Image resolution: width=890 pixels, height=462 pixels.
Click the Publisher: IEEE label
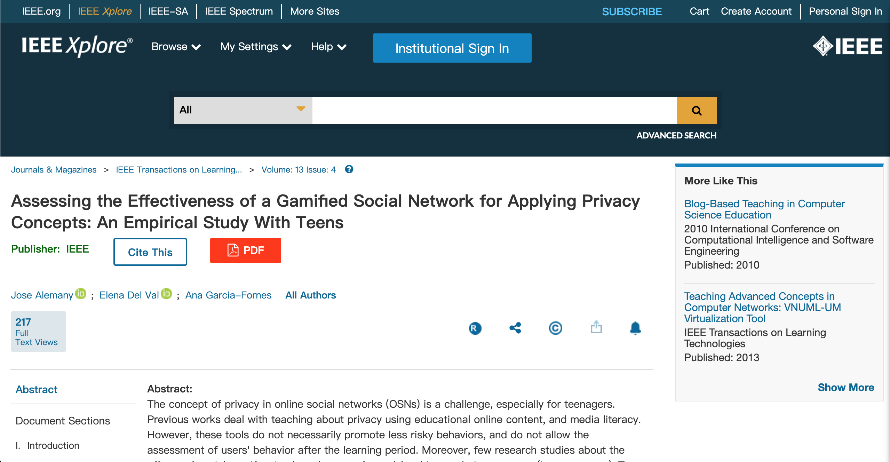pos(50,249)
